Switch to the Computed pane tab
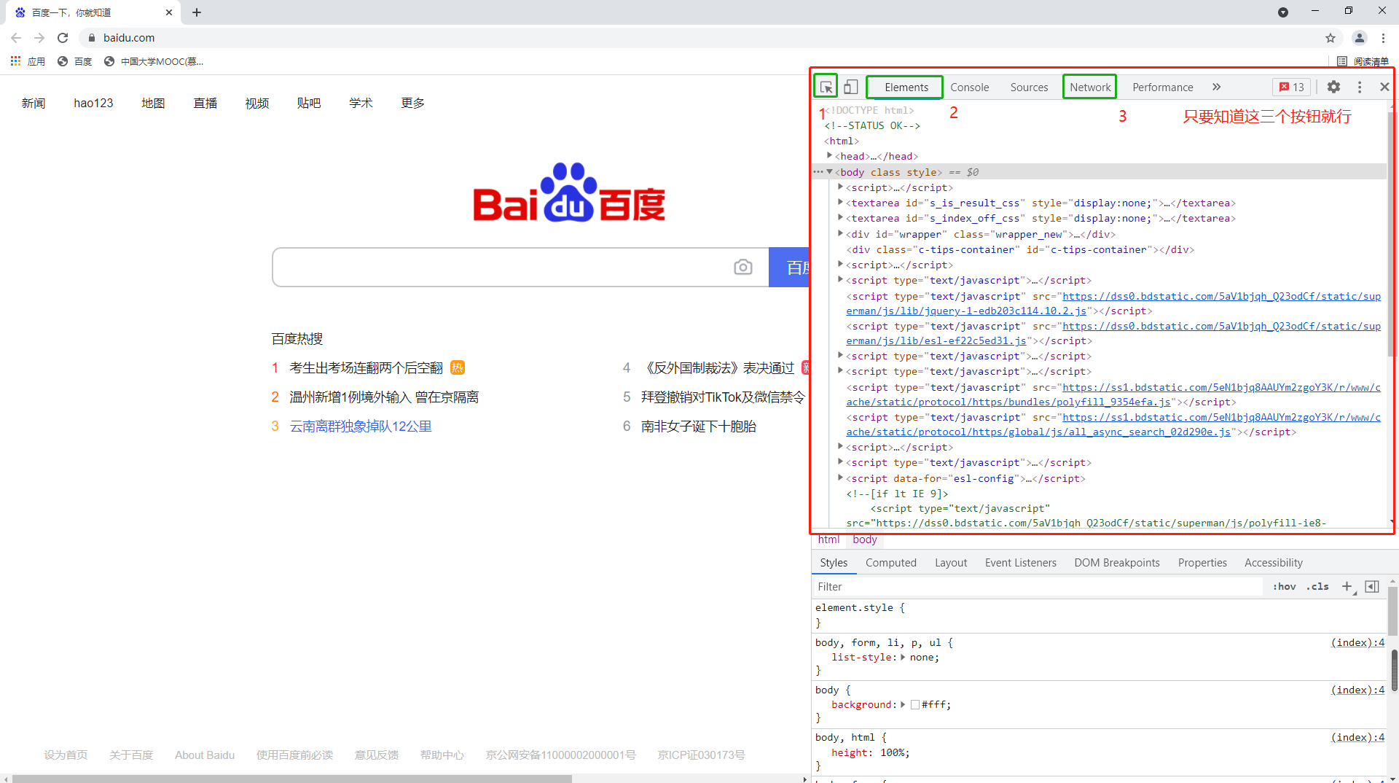1399x783 pixels. tap(891, 562)
